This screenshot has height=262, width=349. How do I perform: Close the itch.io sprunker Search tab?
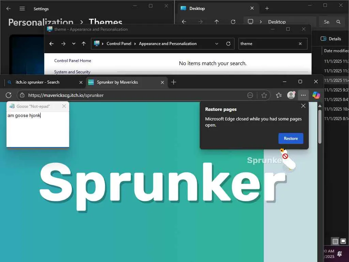(x=81, y=83)
